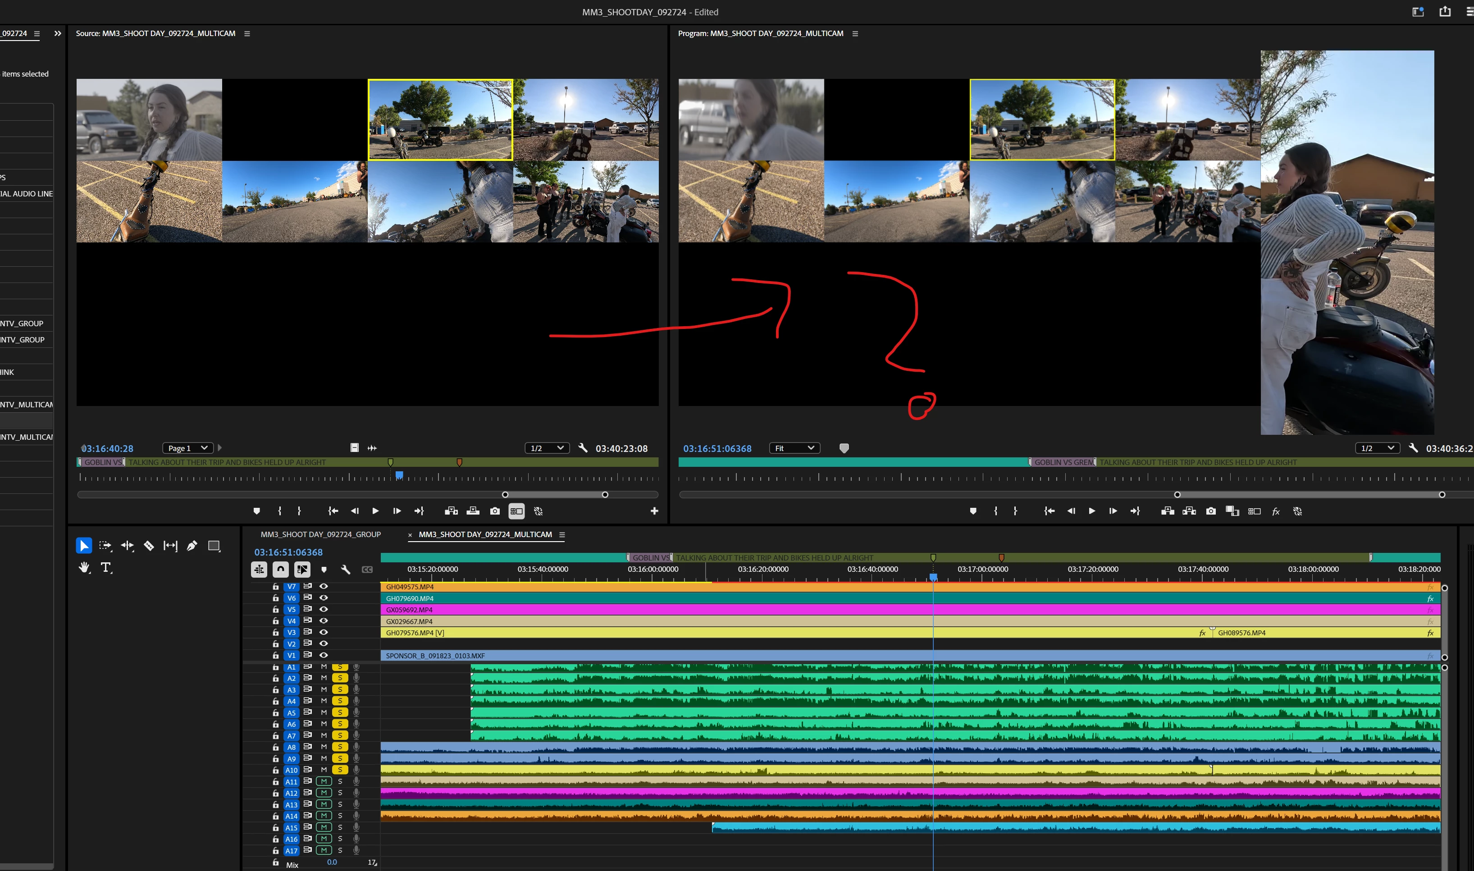Open Timeline display settings wrench
Viewport: 1474px width, 871px height.
pos(346,569)
